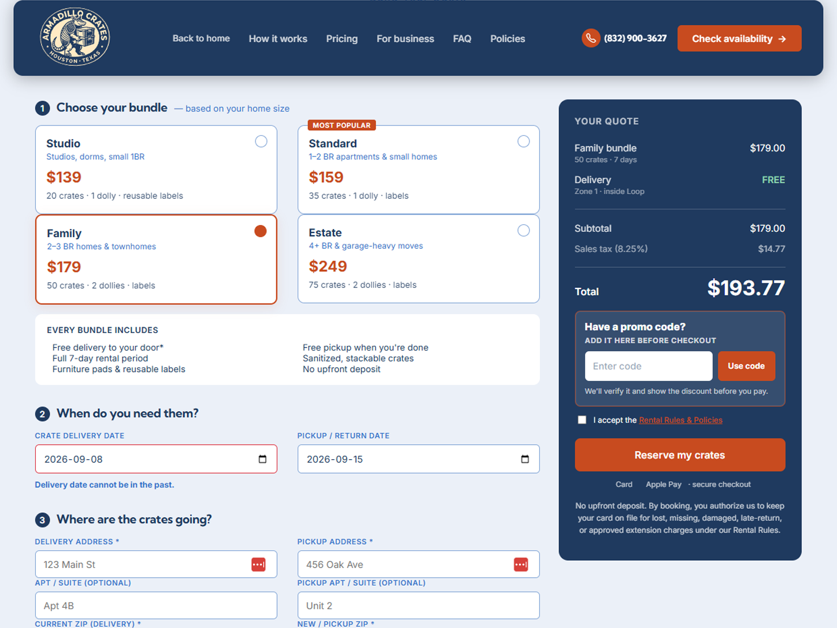Image resolution: width=837 pixels, height=628 pixels.
Task: Apply promo with Use code button
Action: [746, 366]
